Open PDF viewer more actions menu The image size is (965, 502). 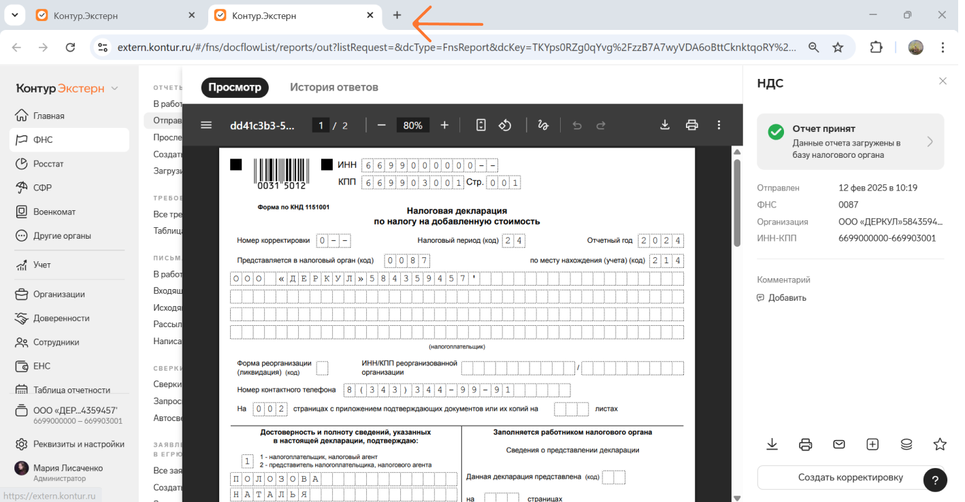pyautogui.click(x=719, y=125)
